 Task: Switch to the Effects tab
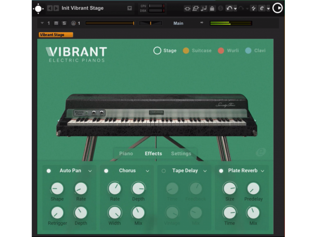[153, 154]
